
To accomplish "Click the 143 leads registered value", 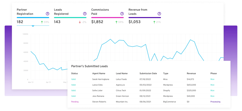I will tap(57, 22).
